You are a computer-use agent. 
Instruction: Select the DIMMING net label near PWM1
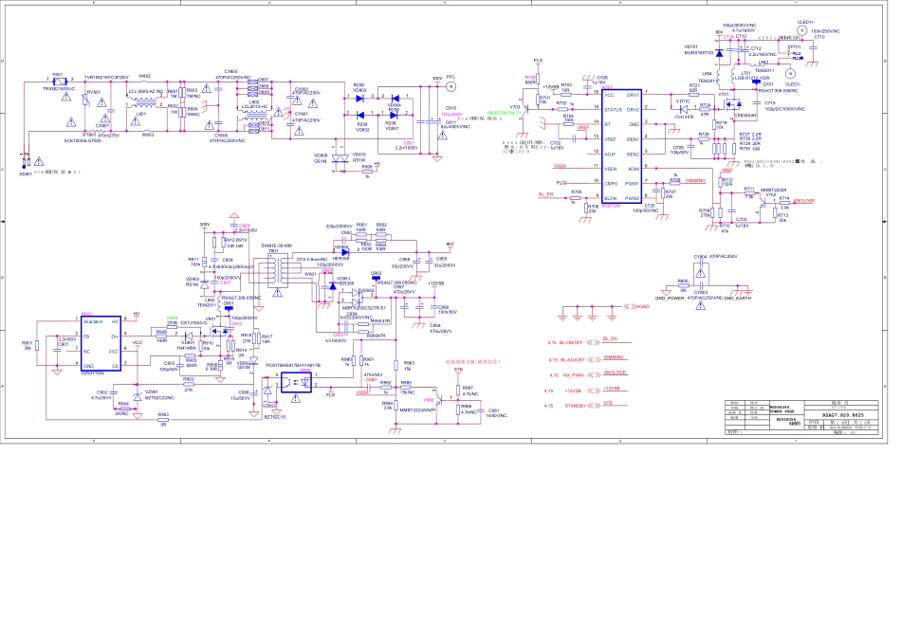695,179
